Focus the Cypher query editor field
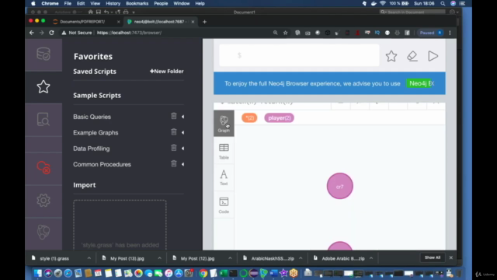The width and height of the screenshot is (497, 280). [x=299, y=55]
